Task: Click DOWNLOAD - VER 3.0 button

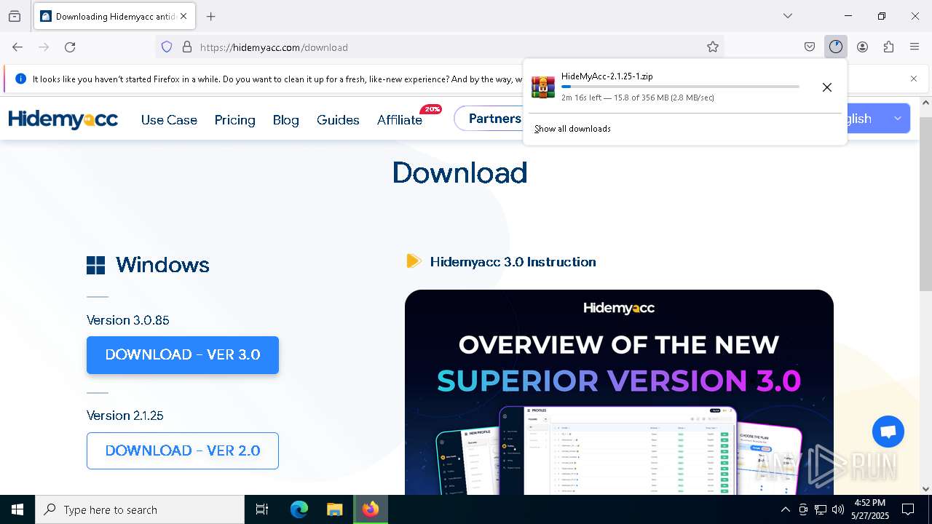Action: tap(183, 355)
